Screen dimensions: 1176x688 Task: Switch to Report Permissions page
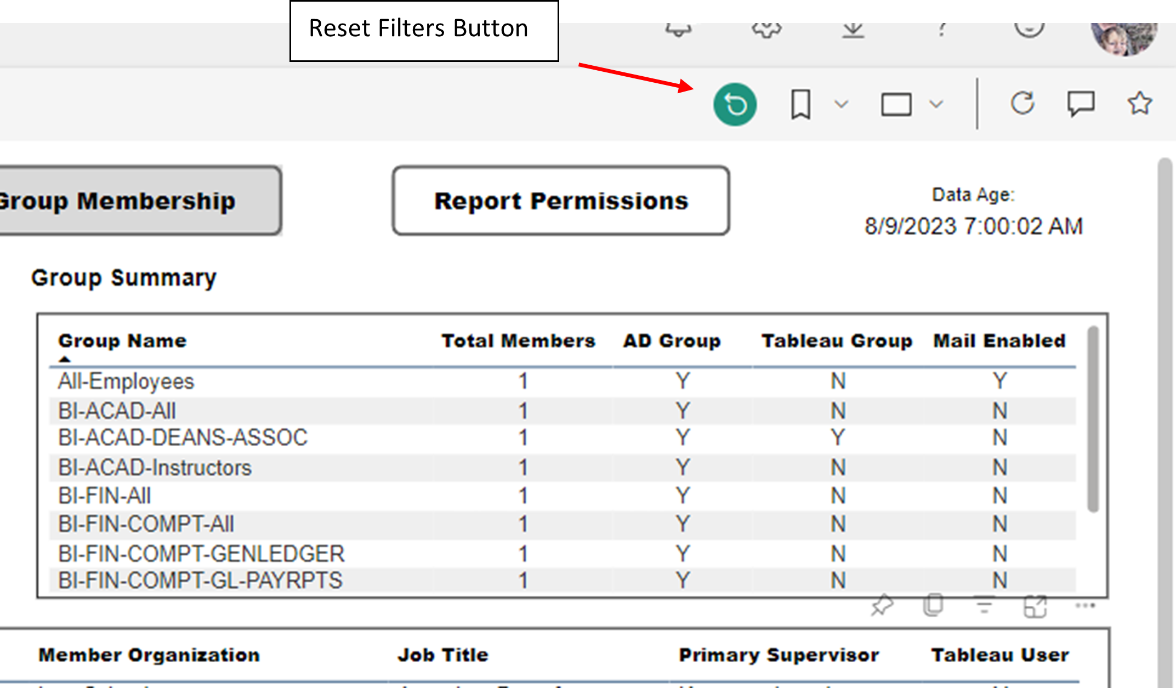(561, 201)
